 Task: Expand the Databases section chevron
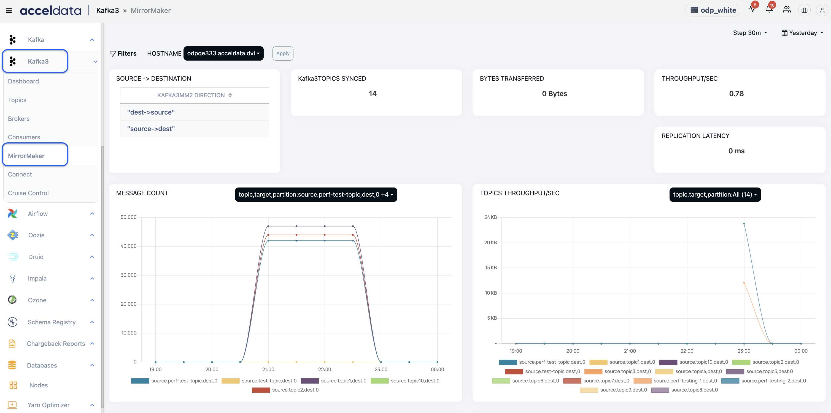pyautogui.click(x=92, y=365)
